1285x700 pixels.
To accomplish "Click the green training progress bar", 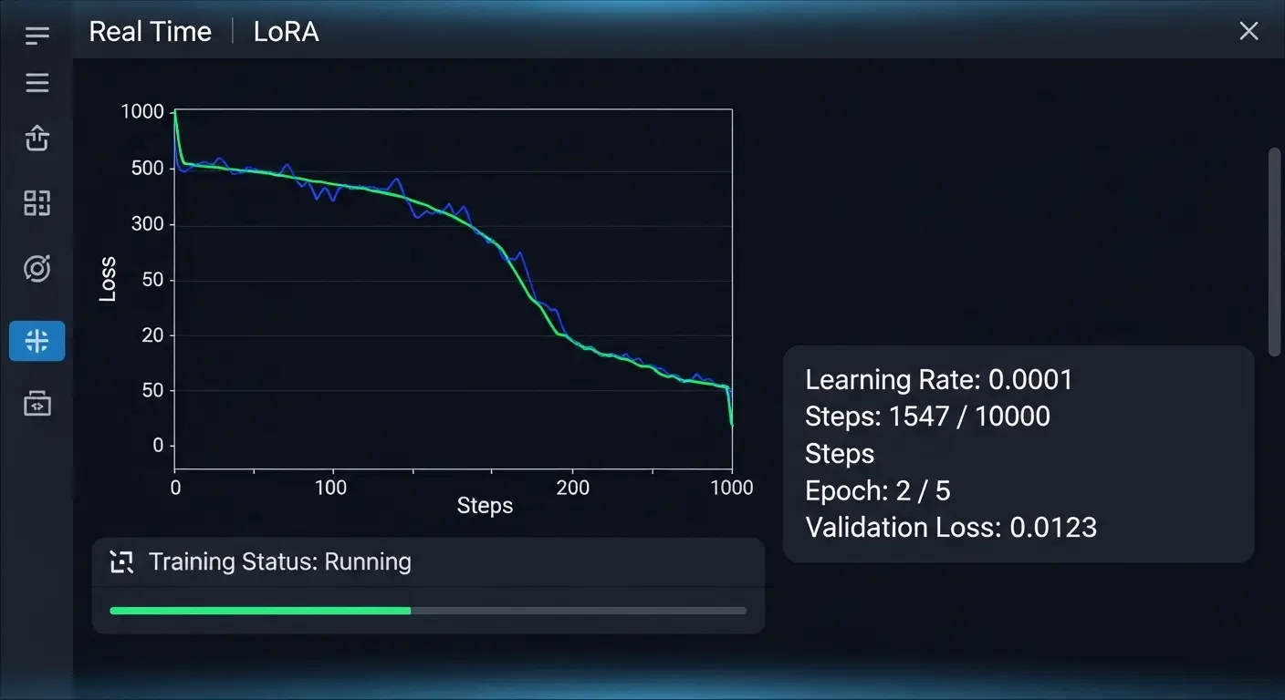I will click(260, 611).
